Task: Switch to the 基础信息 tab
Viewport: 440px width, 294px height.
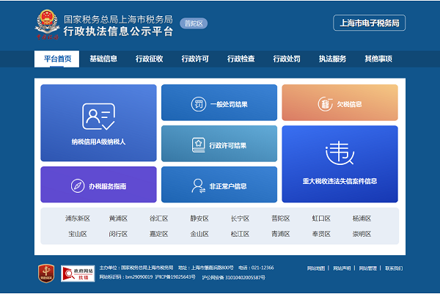Action: [103, 59]
